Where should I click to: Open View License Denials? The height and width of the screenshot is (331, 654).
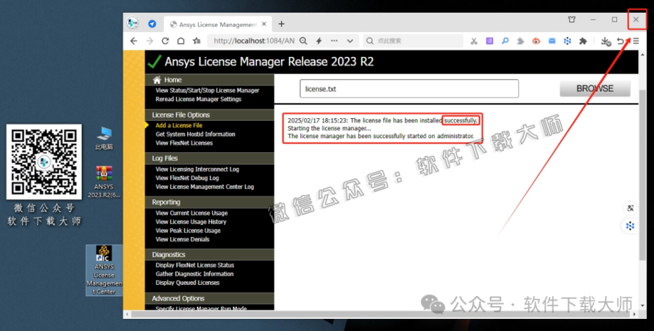tap(182, 239)
